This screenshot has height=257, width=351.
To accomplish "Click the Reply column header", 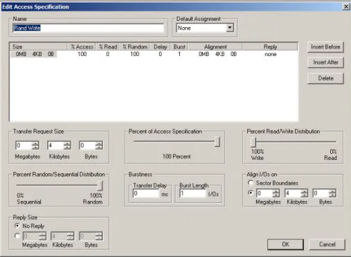I will pyautogui.click(x=270, y=47).
